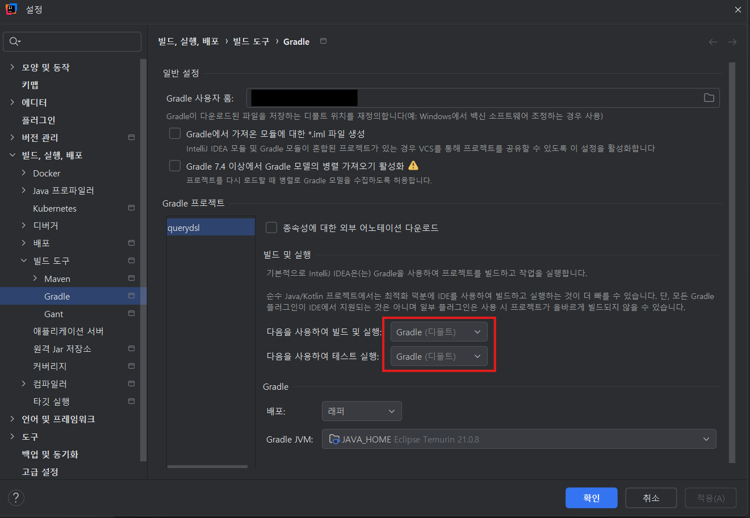Open the 플러그인 settings page
This screenshot has width=750, height=518.
point(39,120)
